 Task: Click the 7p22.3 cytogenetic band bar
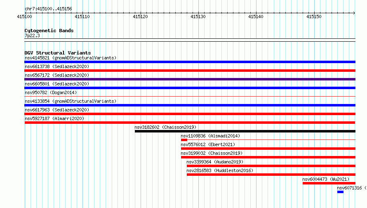190,40
